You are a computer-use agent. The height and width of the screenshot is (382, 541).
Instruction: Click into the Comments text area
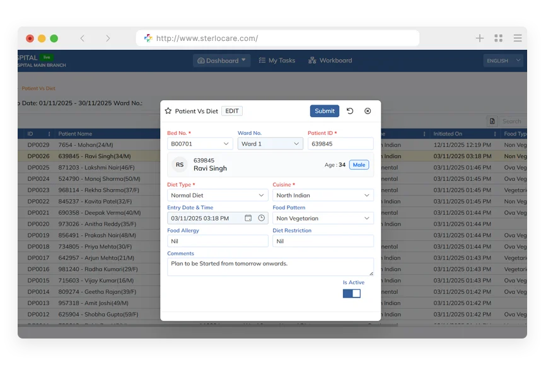click(x=270, y=267)
